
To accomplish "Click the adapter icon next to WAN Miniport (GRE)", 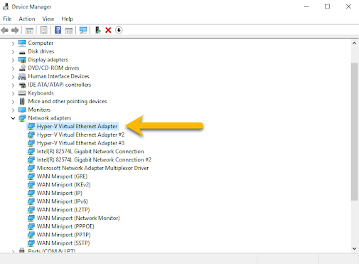I will (x=31, y=176).
